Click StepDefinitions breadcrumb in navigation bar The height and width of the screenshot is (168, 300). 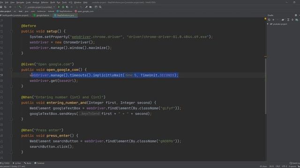pos(65,11)
